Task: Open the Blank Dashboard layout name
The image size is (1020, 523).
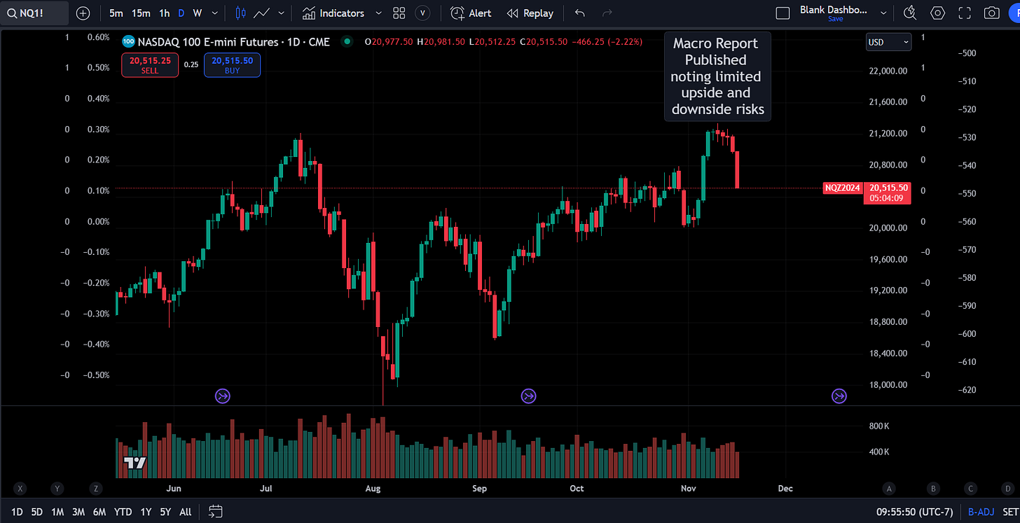Action: pos(834,10)
